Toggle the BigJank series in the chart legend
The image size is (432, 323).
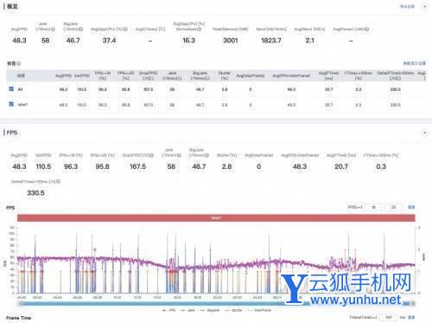pyautogui.click(x=210, y=310)
